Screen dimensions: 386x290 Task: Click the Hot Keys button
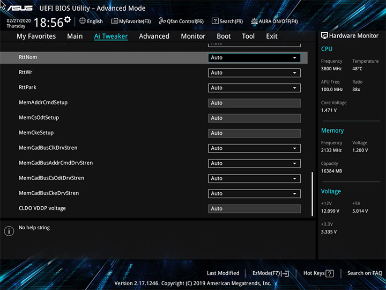(x=318, y=273)
